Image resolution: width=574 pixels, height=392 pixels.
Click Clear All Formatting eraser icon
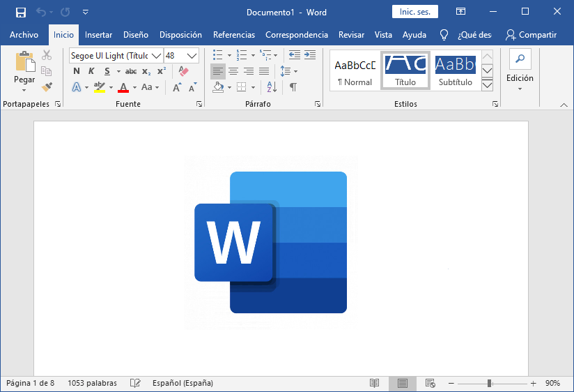[x=183, y=70]
